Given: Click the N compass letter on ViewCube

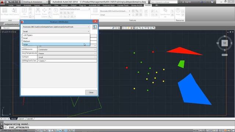Looking at the screenshot, I should 224,36.
